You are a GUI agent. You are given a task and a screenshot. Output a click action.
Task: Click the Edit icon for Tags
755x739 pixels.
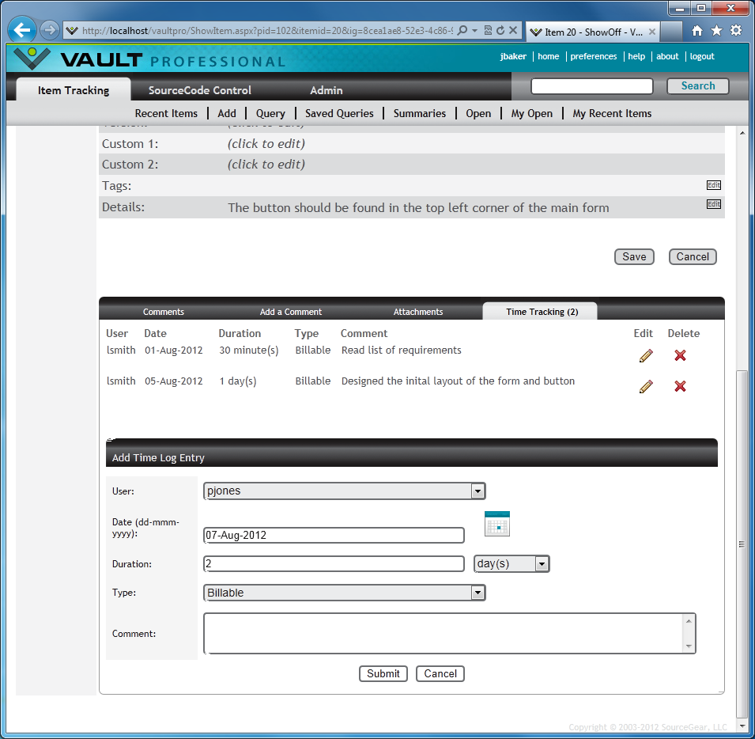(x=713, y=185)
